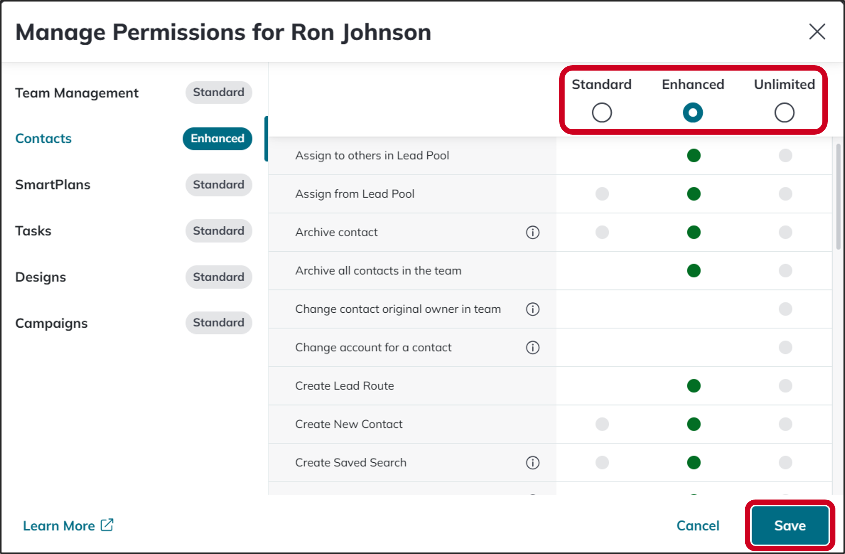Select the Enhanced permission level radio
845x554 pixels.
point(693,112)
